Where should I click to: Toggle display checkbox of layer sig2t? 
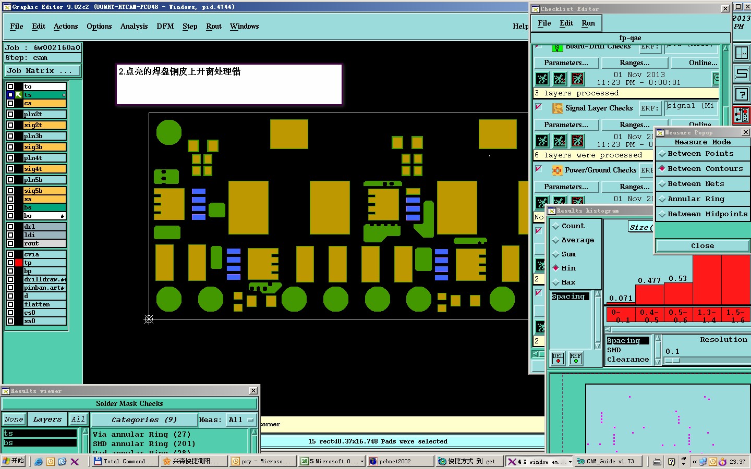coord(10,125)
